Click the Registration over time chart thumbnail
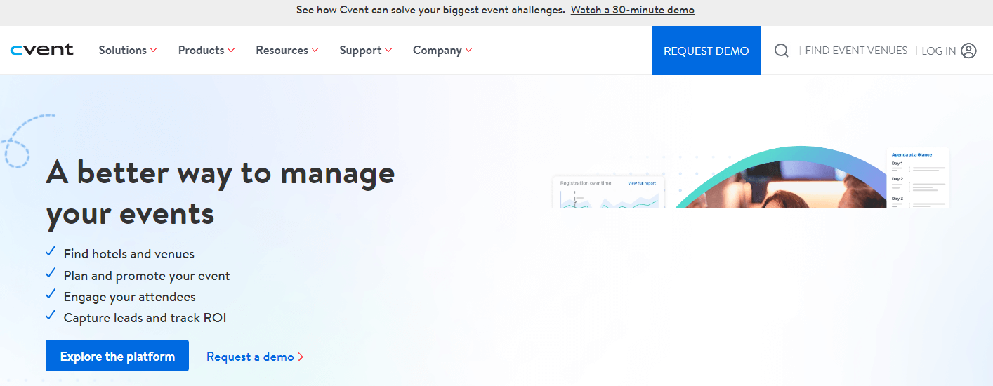This screenshot has width=993, height=386. click(609, 192)
